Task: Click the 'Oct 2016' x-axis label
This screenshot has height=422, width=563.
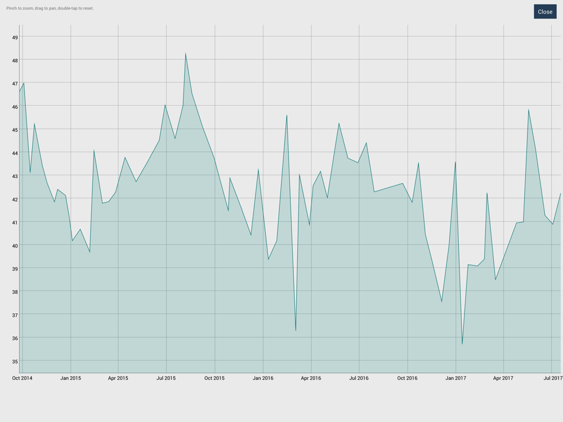Action: (407, 378)
